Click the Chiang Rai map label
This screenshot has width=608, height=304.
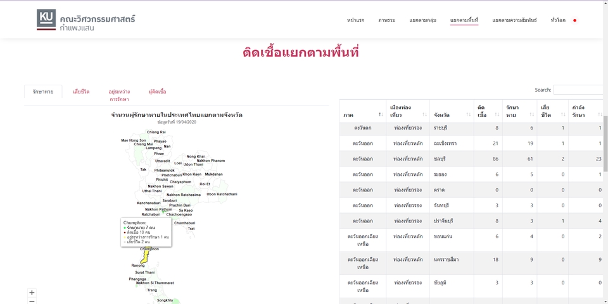(156, 132)
